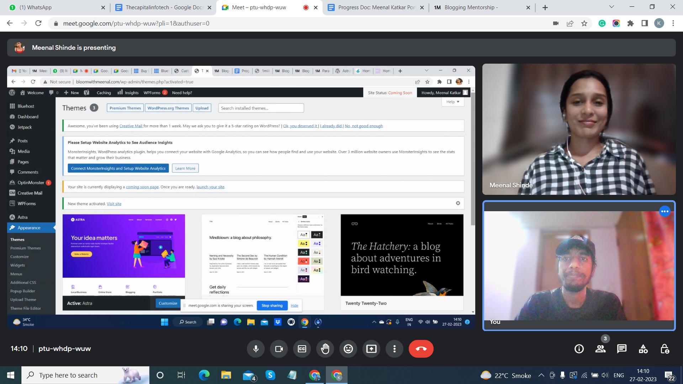Toggle Chrome side panel
The width and height of the screenshot is (683, 384).
tap(645, 23)
